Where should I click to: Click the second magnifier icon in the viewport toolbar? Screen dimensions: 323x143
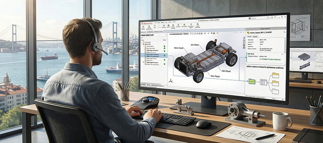point(193,34)
